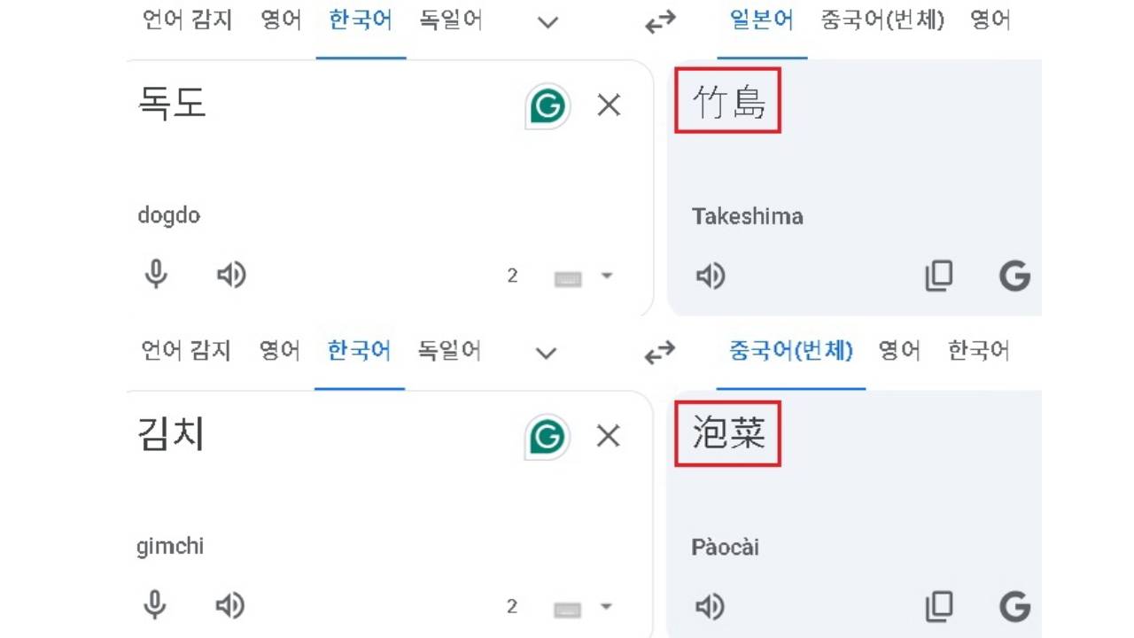The height and width of the screenshot is (638, 1134).
Task: Expand the language list chevron in bottom panel
Action: [546, 353]
